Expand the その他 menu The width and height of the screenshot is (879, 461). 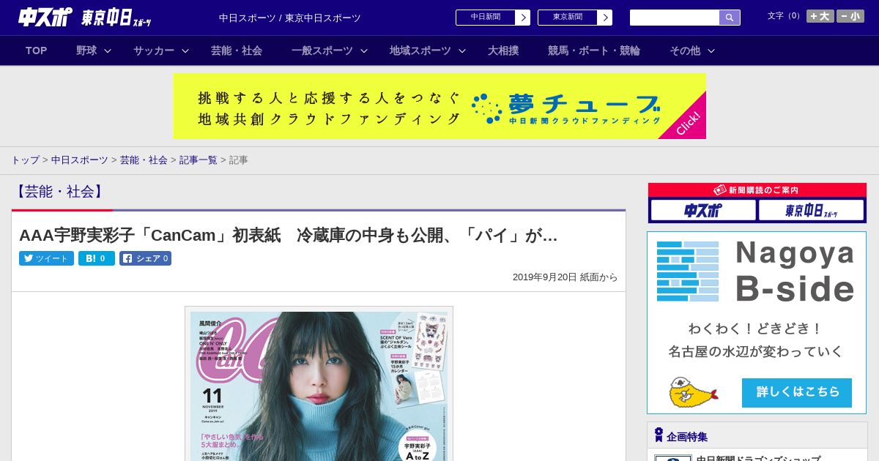[x=692, y=50]
